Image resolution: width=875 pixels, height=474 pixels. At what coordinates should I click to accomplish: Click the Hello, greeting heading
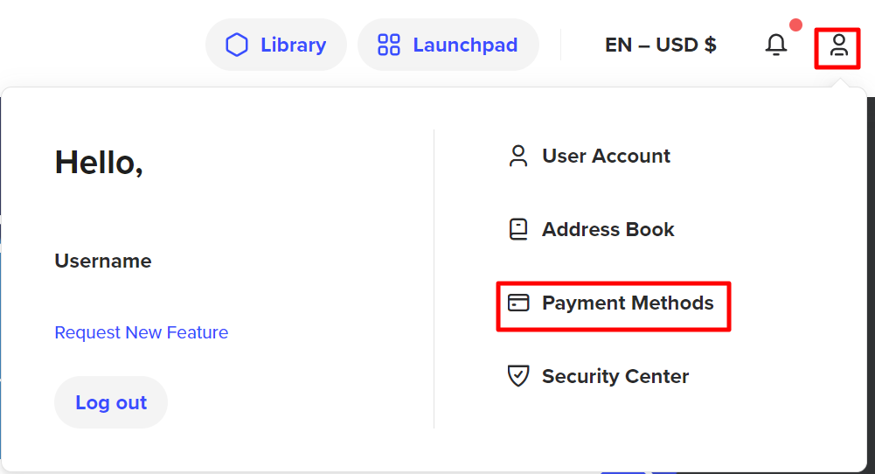point(99,163)
